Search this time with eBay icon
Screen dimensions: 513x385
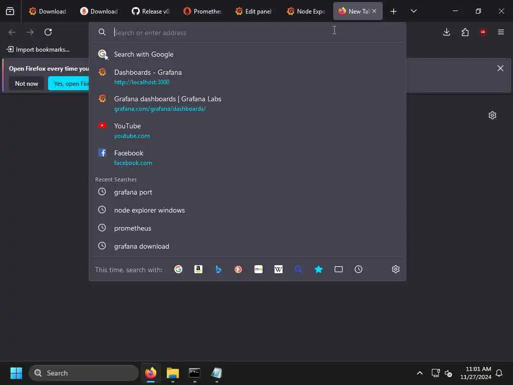click(x=259, y=269)
